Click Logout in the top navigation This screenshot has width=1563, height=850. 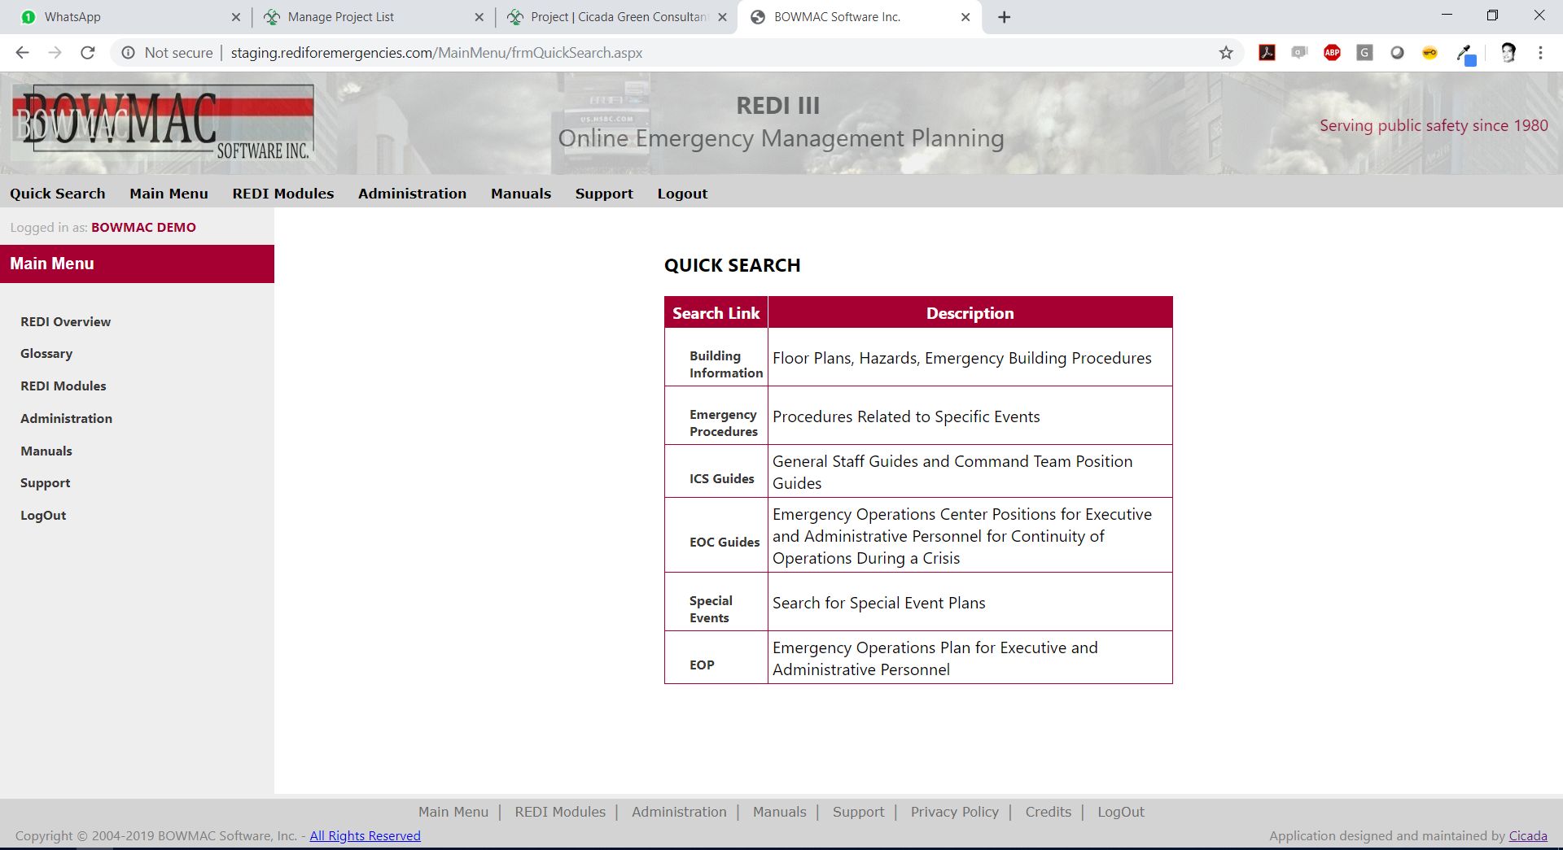click(x=682, y=194)
